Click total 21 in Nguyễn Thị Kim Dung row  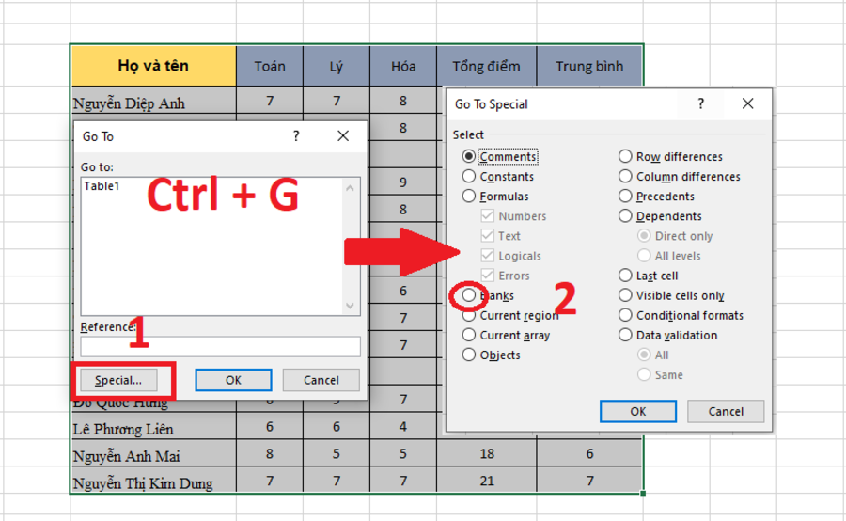point(487,481)
